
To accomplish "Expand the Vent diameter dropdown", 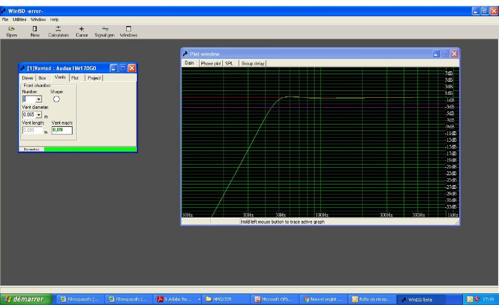I will (x=38, y=115).
